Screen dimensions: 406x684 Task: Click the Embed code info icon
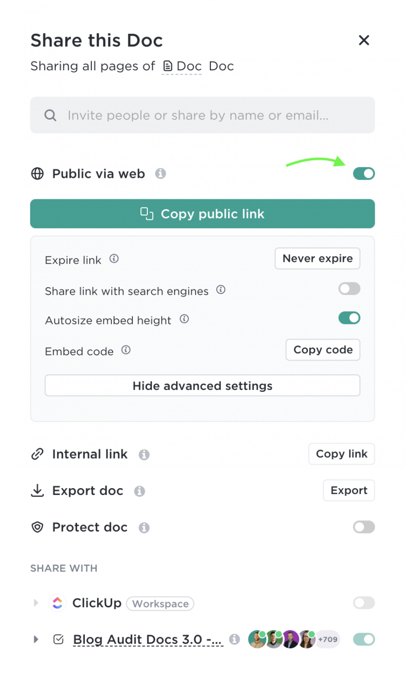click(x=126, y=350)
